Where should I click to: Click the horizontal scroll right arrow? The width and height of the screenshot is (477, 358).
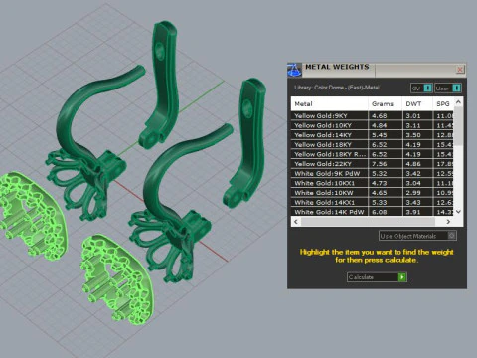[x=448, y=222]
